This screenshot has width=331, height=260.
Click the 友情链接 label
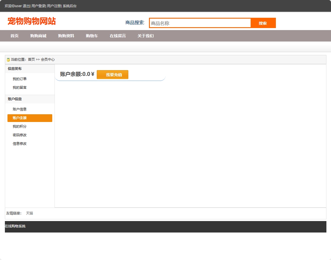(14, 213)
